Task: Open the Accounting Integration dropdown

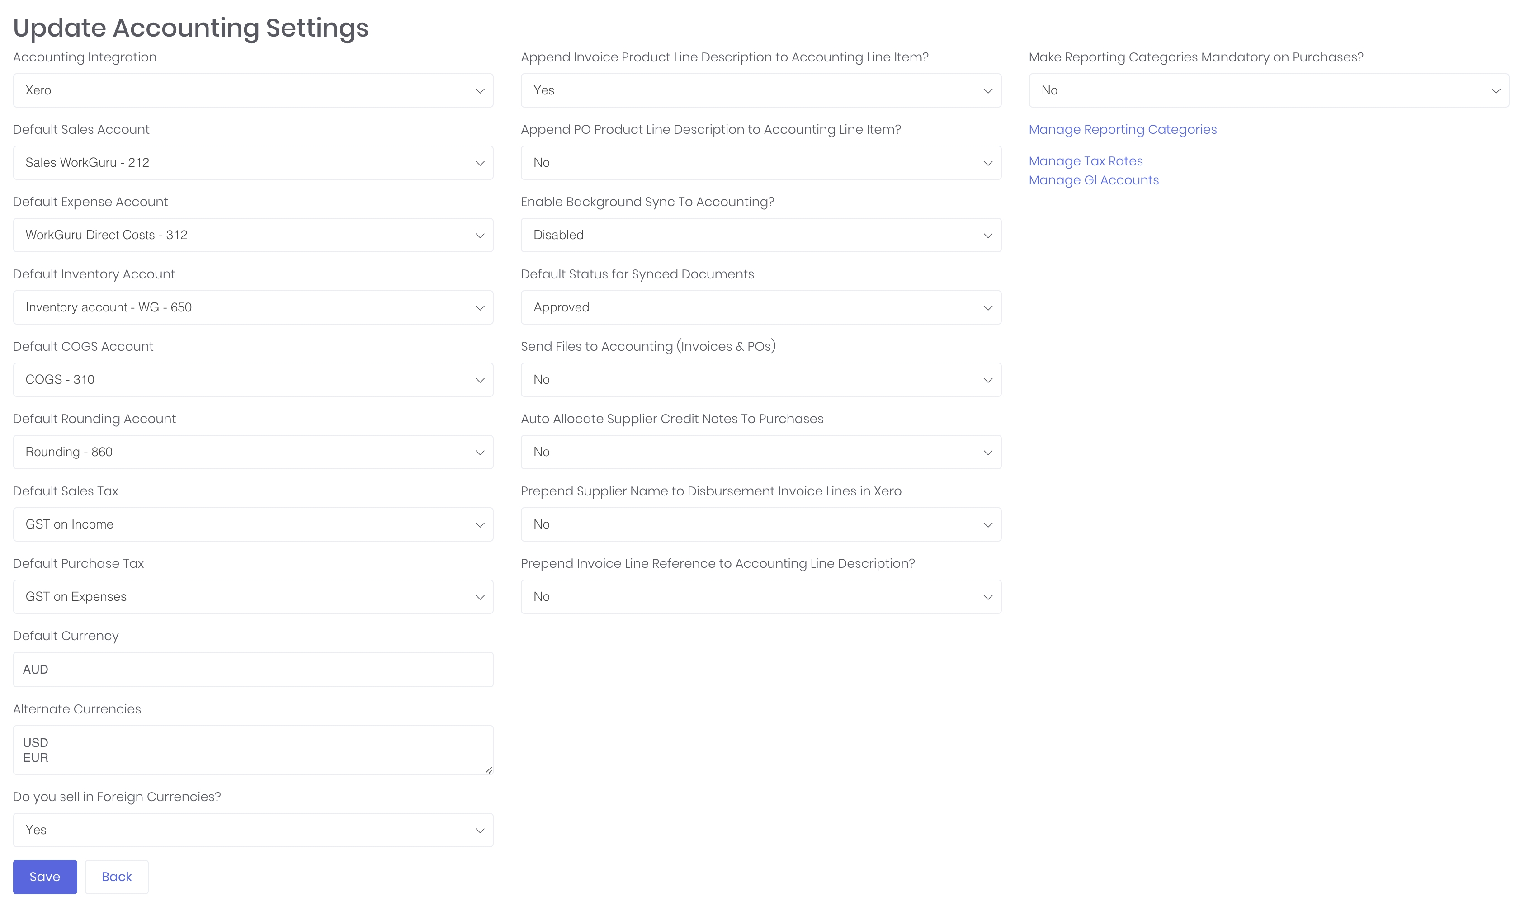Action: (x=253, y=90)
